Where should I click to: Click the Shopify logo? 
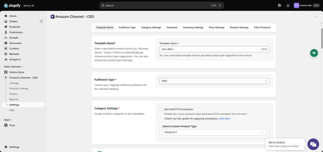click(x=12, y=5)
